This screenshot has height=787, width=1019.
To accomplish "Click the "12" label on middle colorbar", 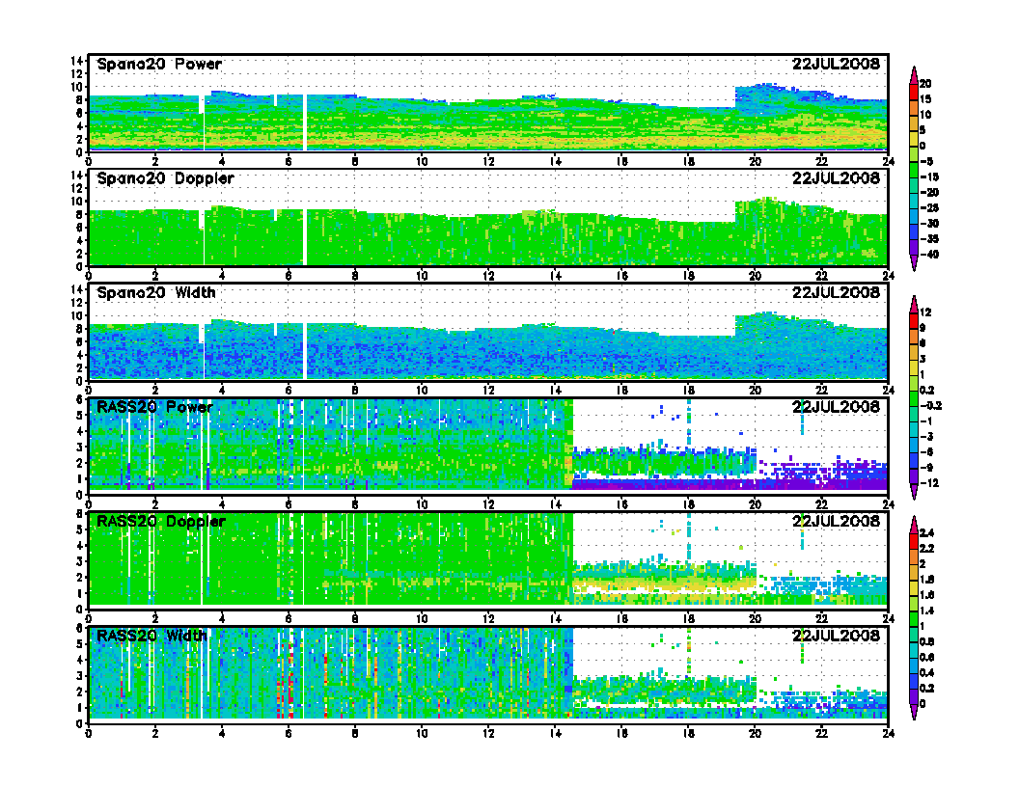I will coord(925,313).
